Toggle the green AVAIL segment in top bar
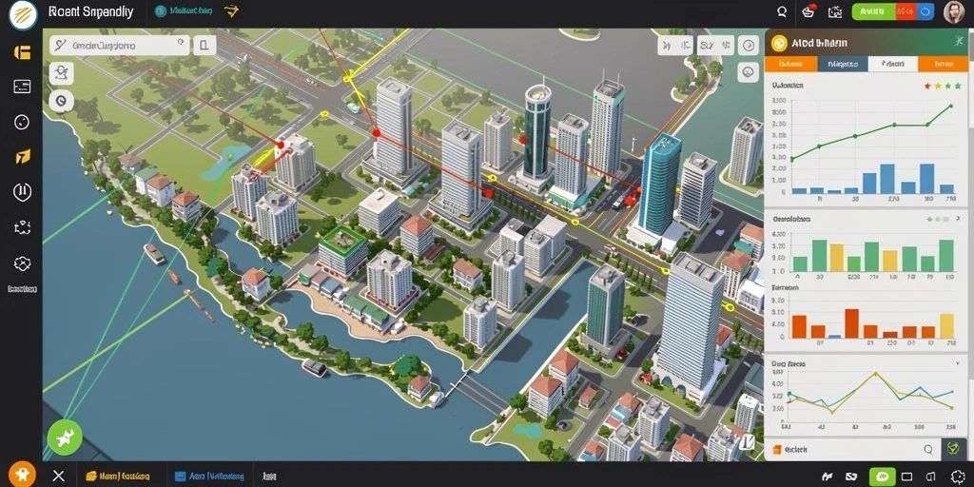Image resolution: width=974 pixels, height=487 pixels. (x=873, y=11)
